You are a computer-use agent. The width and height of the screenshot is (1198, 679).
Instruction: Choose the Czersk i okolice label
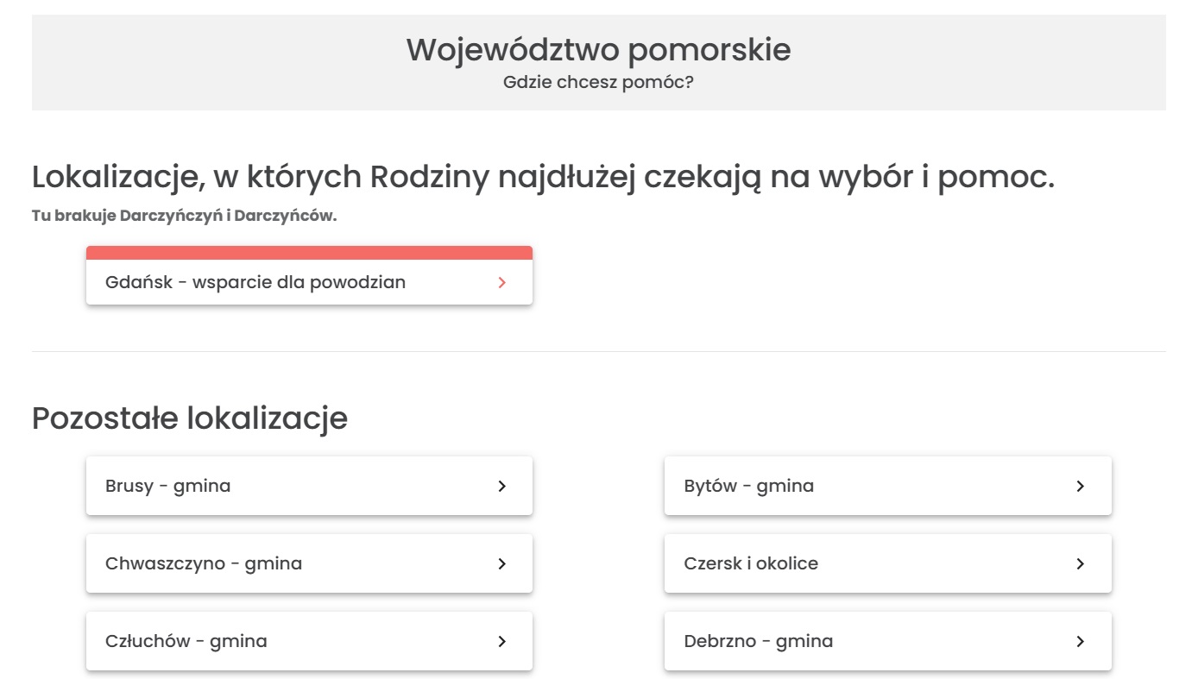pos(751,563)
